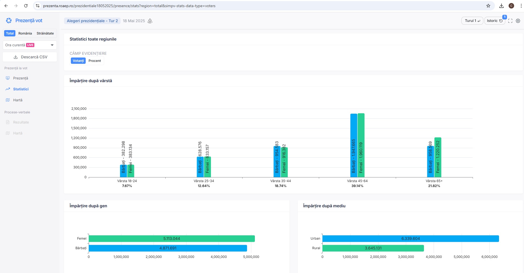Switch highlight field to Procent

click(x=95, y=61)
